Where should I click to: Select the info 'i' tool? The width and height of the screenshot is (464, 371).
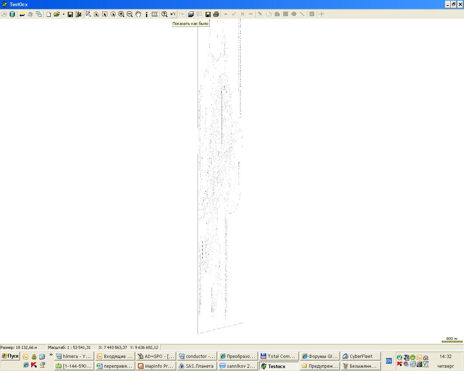(x=146, y=14)
